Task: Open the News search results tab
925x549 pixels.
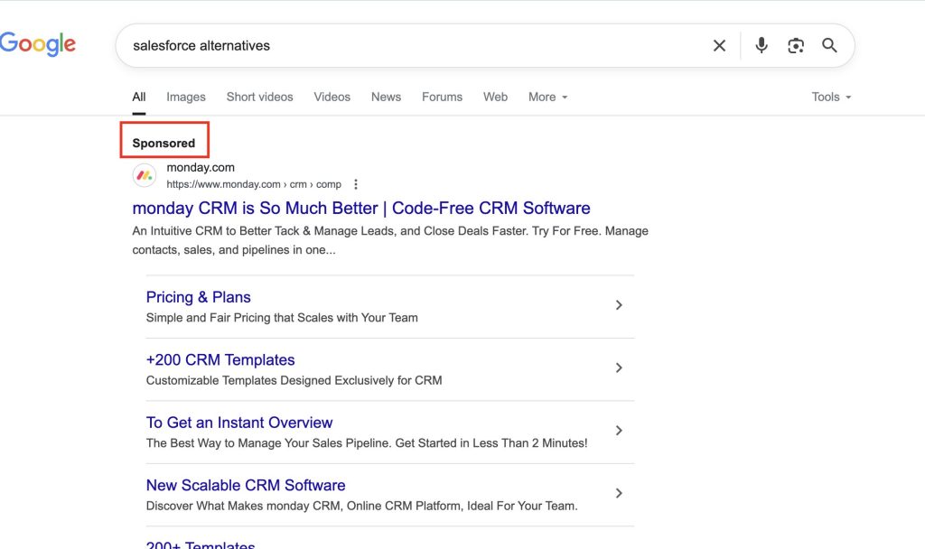Action: pos(386,97)
